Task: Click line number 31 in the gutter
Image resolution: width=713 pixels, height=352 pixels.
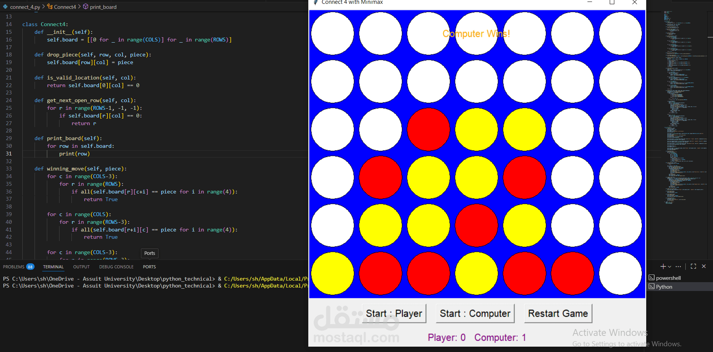Action: 9,154
